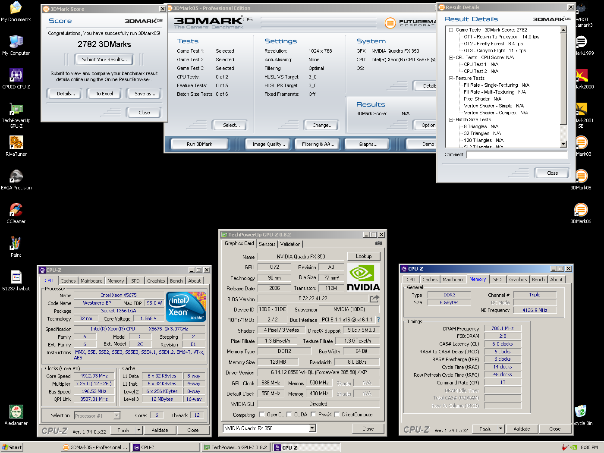Open the 51237.hwbot file icon
The image size is (604, 453).
click(16, 280)
